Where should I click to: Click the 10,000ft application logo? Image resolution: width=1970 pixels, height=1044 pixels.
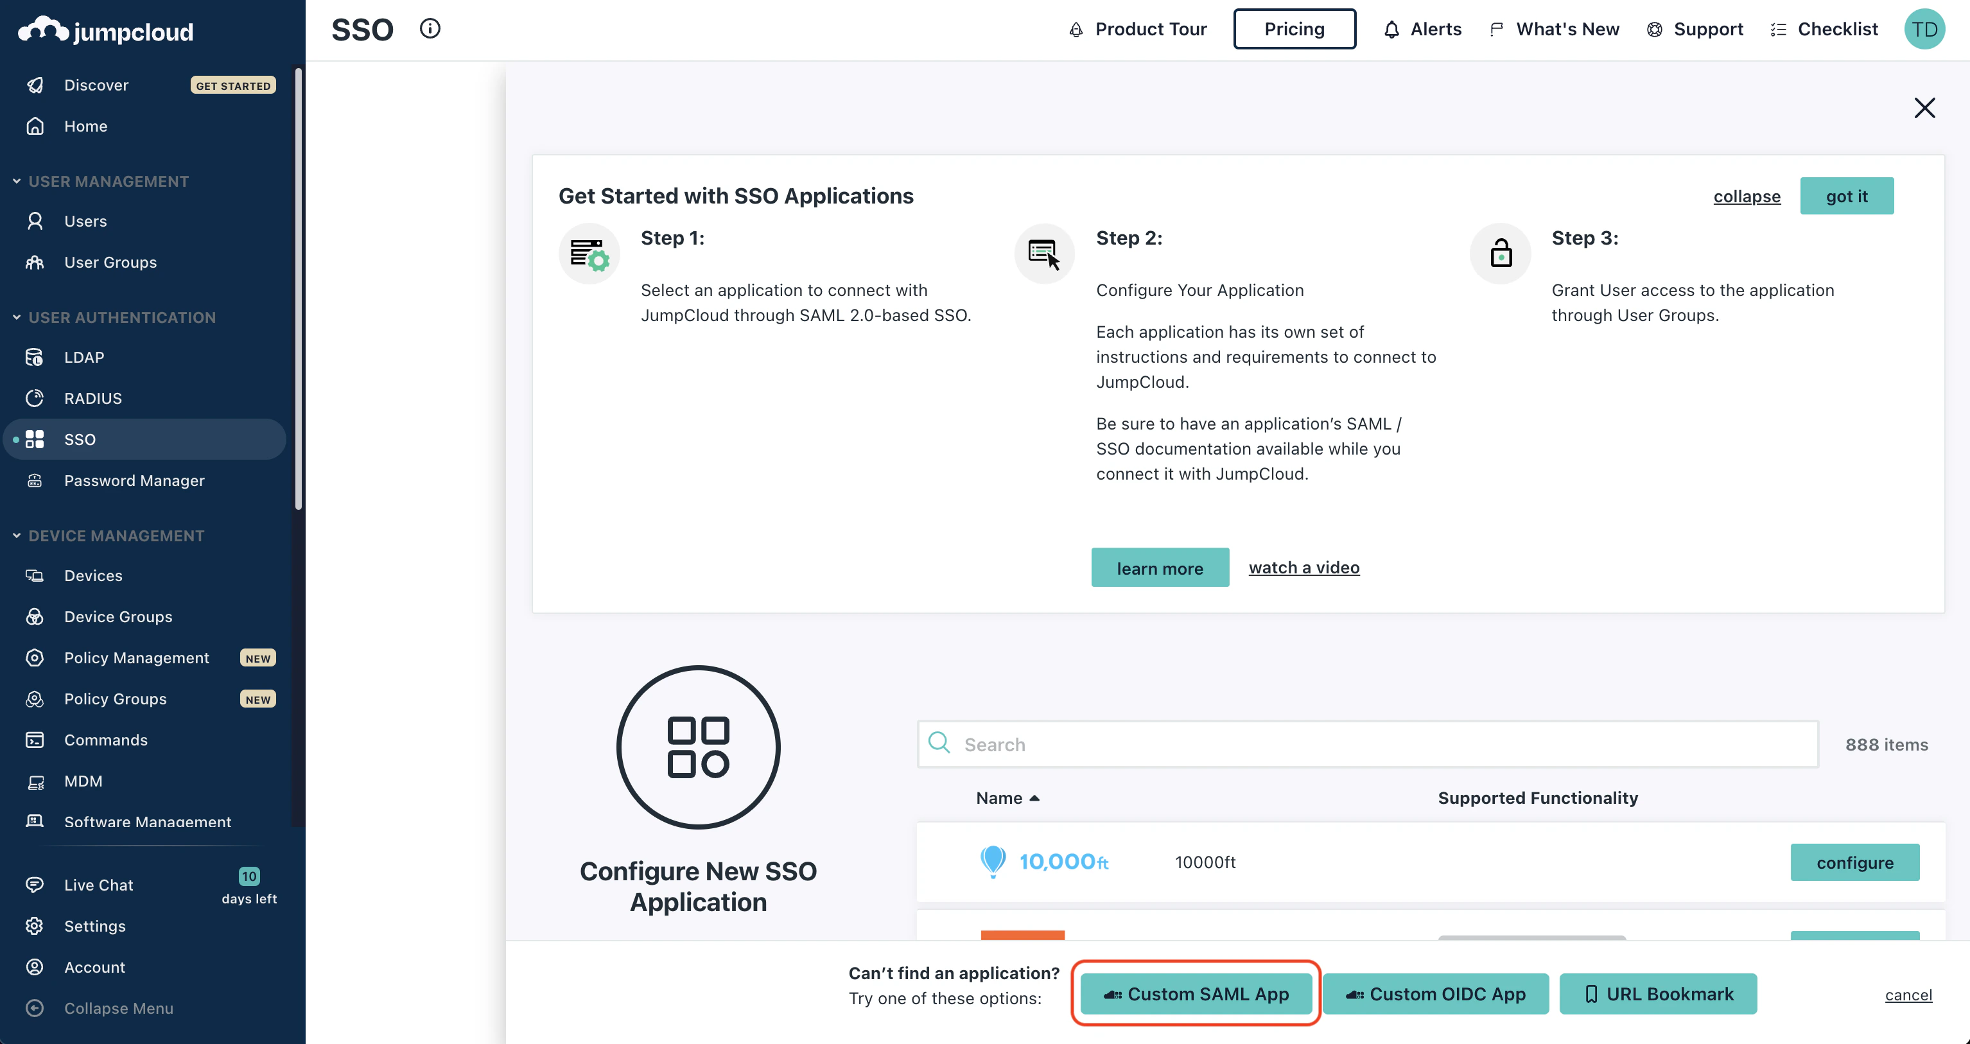1045,862
